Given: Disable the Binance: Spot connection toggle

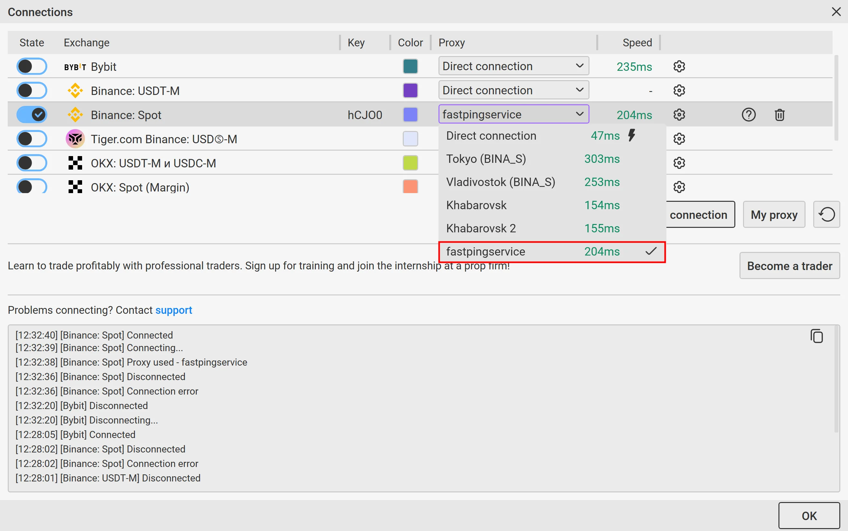Looking at the screenshot, I should (32, 115).
